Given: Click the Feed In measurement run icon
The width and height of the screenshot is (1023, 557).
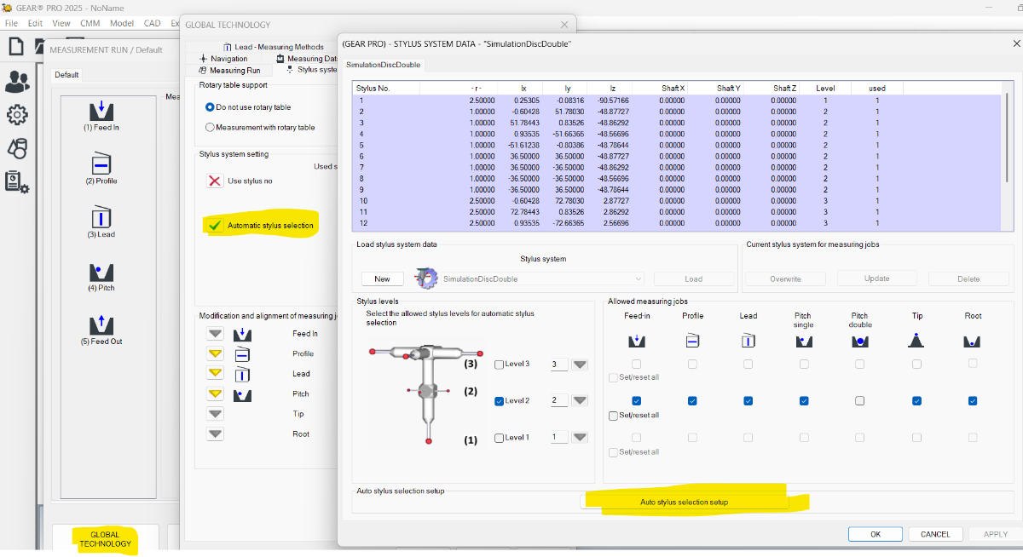Looking at the screenshot, I should (101, 111).
